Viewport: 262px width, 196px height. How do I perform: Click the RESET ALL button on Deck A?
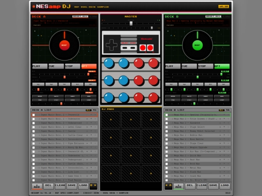click(x=80, y=16)
